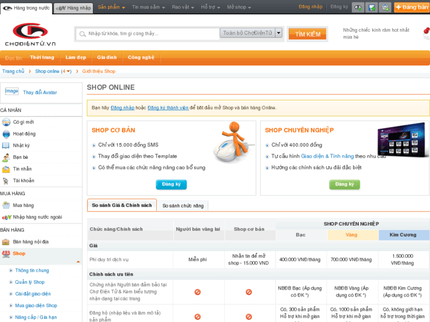The image size is (430, 322).
Task: Click the Bạn bè people icon
Action: [x=6, y=157]
